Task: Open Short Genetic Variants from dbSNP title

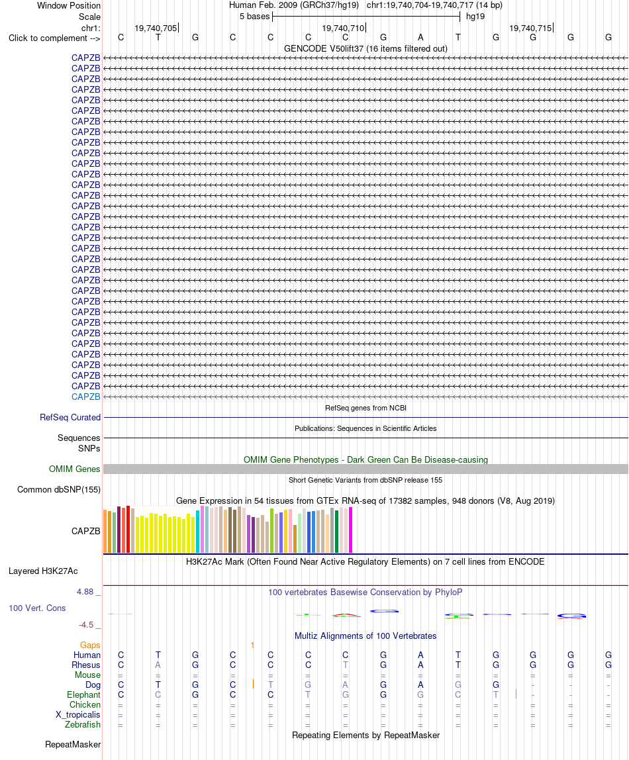Action: point(365,480)
